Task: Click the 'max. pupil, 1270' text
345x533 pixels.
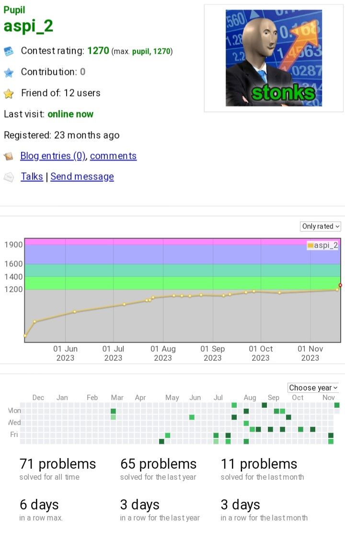Action: (x=142, y=51)
